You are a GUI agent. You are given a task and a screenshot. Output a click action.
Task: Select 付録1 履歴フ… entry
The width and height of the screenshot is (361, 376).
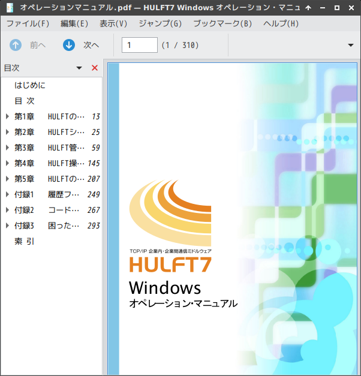point(52,194)
